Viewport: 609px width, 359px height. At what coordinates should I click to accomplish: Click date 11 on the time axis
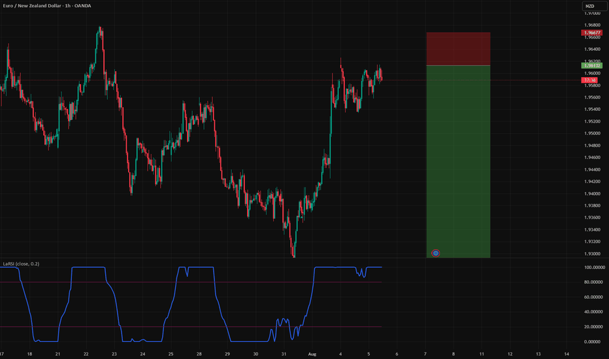point(482,354)
